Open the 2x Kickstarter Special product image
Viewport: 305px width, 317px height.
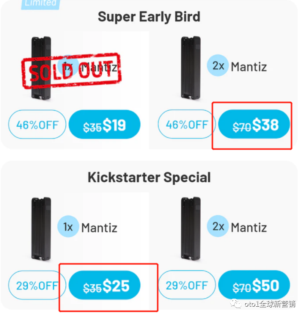click(x=190, y=229)
